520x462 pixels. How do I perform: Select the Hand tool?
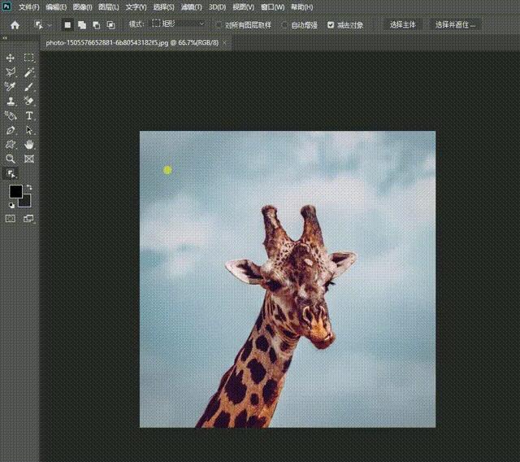click(29, 145)
